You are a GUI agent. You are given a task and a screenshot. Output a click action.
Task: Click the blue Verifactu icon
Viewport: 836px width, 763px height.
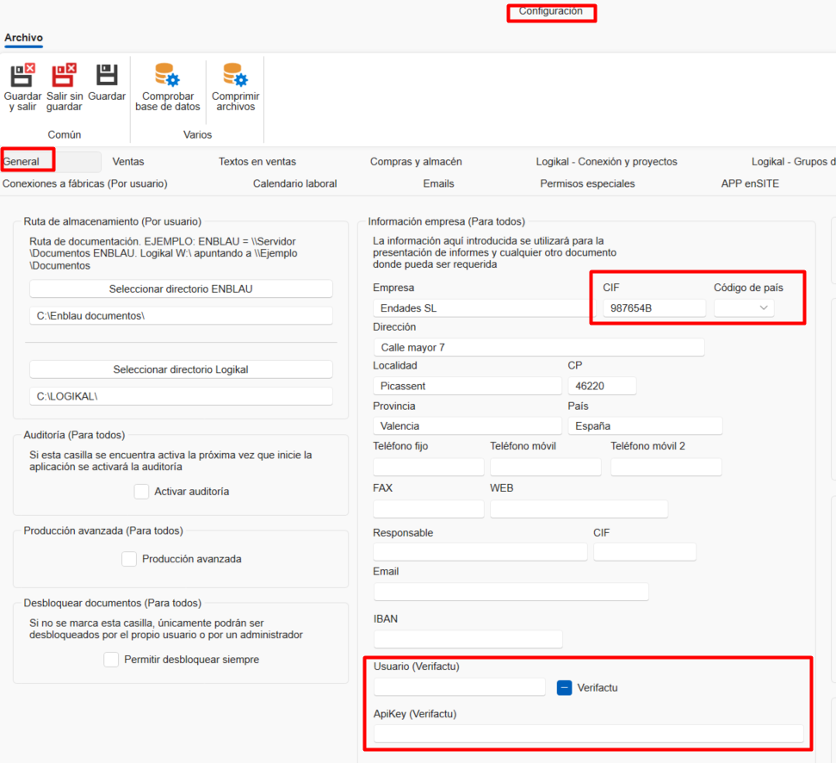564,686
